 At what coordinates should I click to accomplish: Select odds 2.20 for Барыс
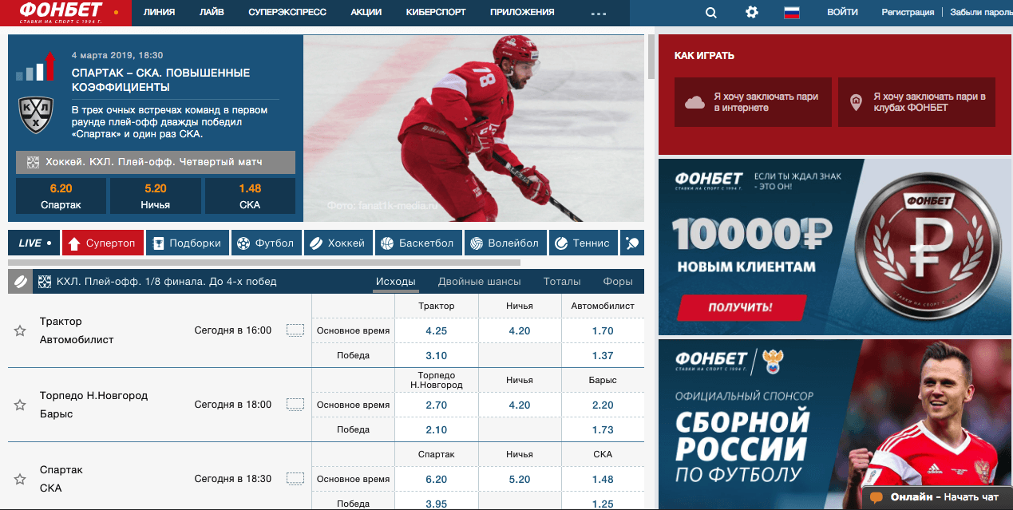point(603,405)
